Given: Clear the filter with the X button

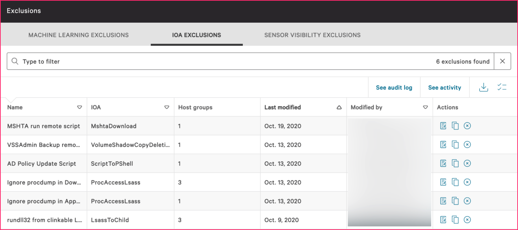Looking at the screenshot, I should point(502,61).
